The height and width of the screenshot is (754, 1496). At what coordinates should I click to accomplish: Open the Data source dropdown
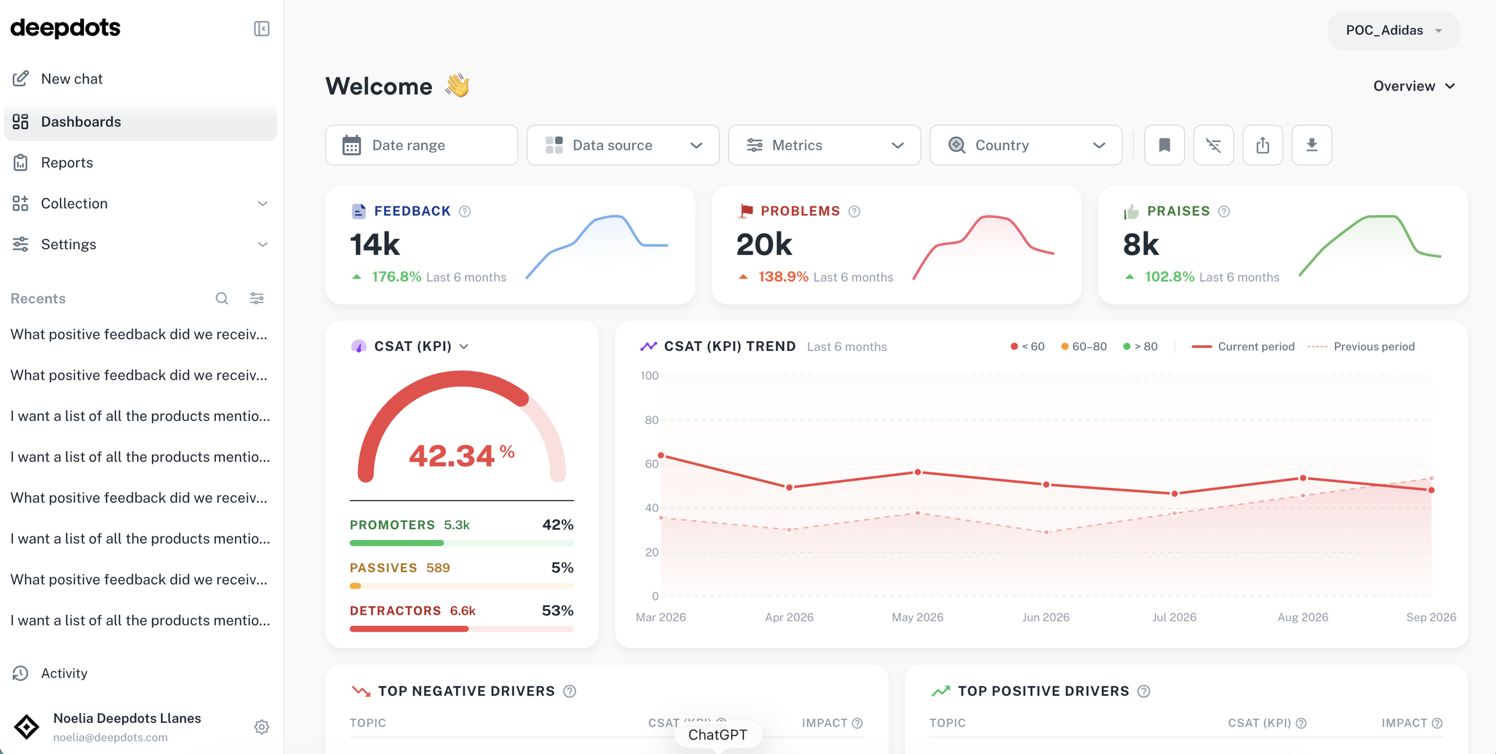point(622,145)
